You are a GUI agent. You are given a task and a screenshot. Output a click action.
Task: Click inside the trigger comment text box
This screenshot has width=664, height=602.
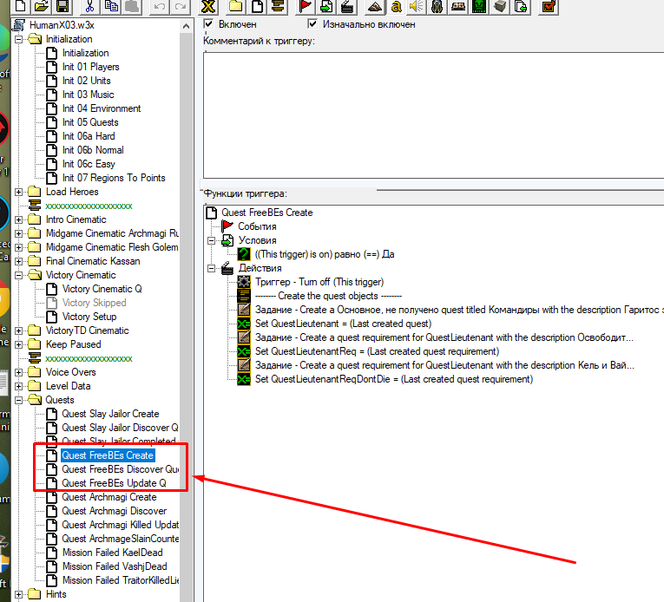click(434, 115)
